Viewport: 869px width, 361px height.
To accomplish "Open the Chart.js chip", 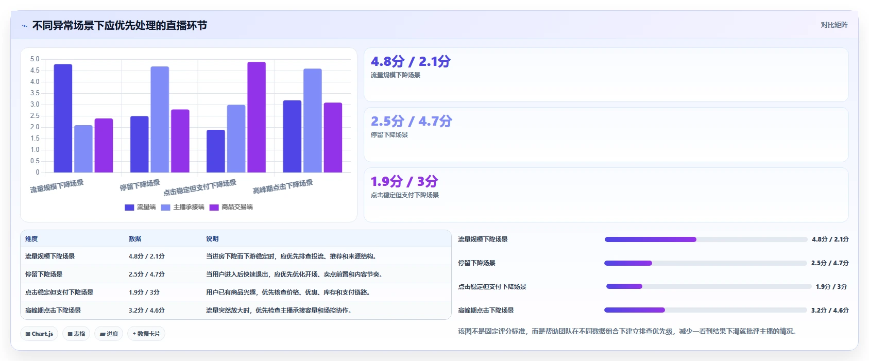I will tap(39, 334).
